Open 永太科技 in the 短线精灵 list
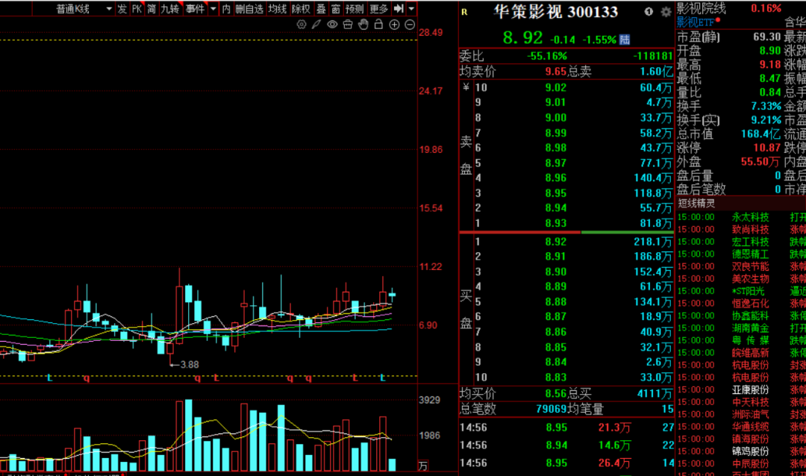 751,217
